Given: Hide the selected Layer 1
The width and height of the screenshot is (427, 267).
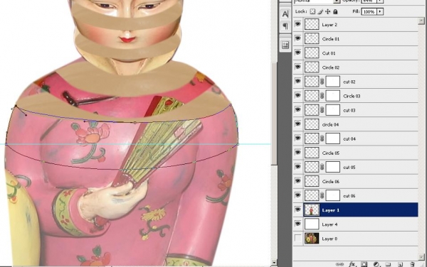Looking at the screenshot, I should click(x=298, y=209).
